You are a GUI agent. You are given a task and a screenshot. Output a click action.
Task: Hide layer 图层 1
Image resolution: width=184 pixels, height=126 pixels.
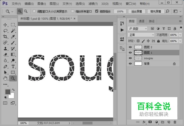click(130, 53)
